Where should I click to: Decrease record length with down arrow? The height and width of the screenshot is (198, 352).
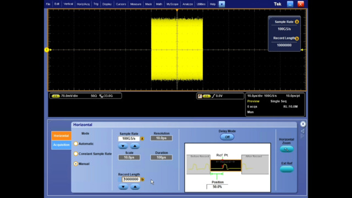(x=123, y=186)
